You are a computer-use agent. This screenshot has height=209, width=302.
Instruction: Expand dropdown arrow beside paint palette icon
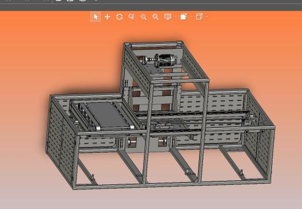(191, 17)
